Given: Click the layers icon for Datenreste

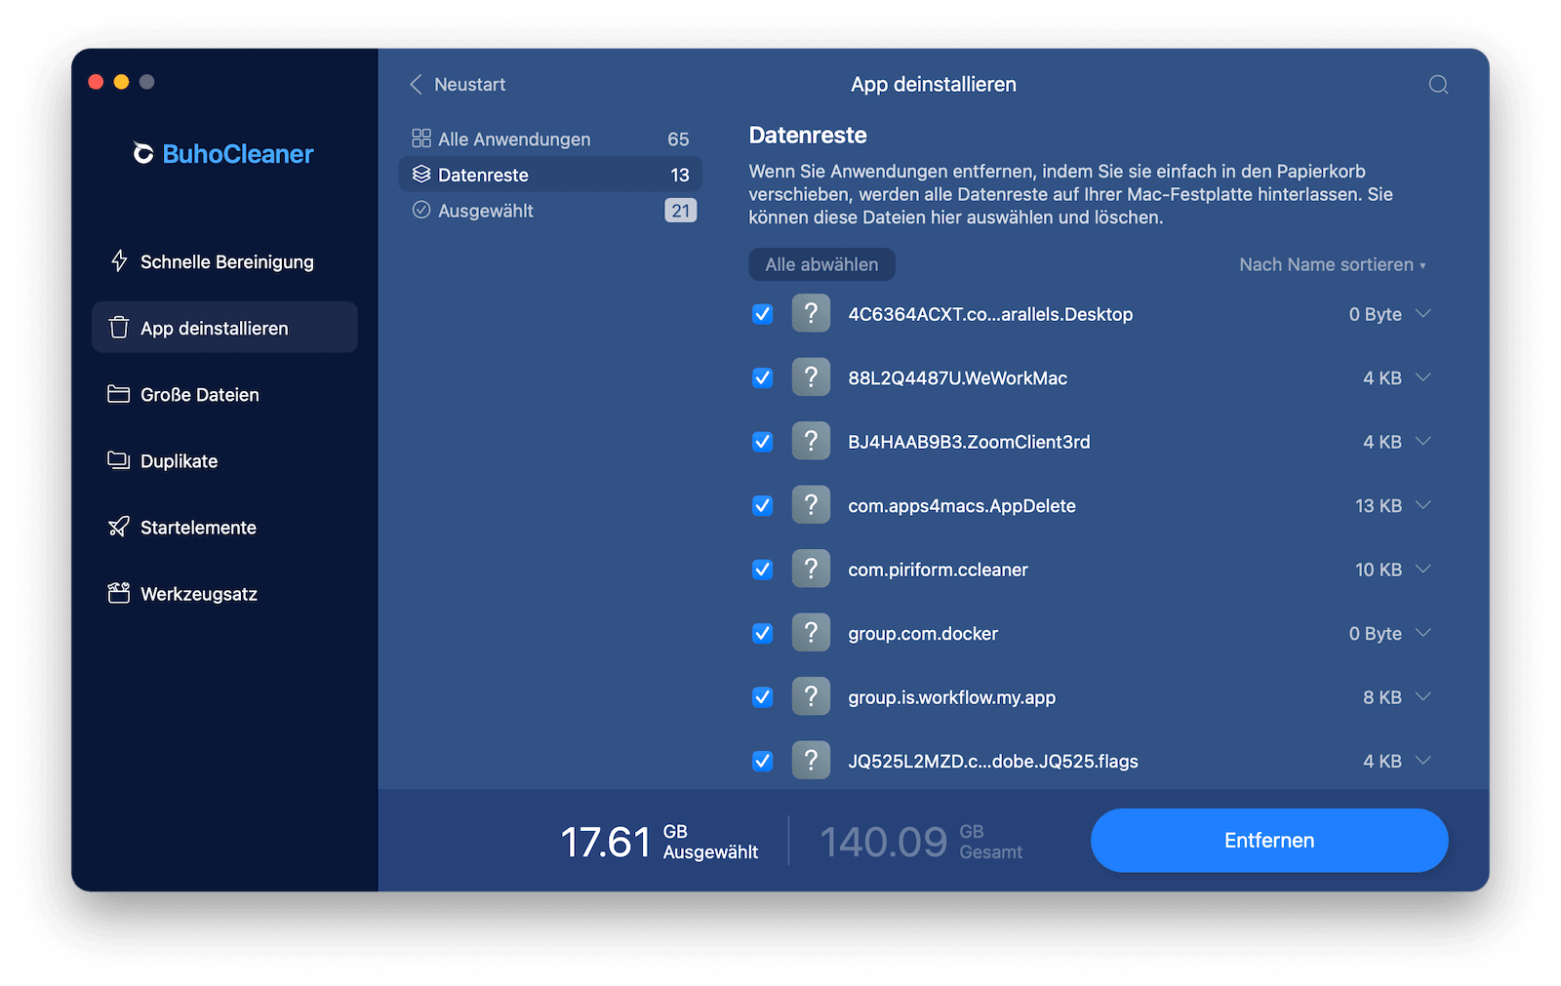Looking at the screenshot, I should [421, 175].
